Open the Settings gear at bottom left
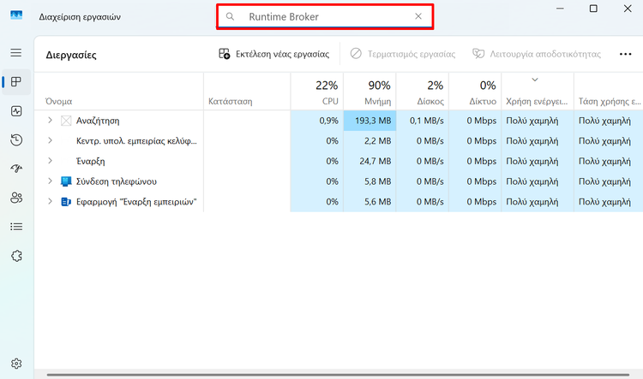Viewport: 643px width, 379px height. point(16,364)
